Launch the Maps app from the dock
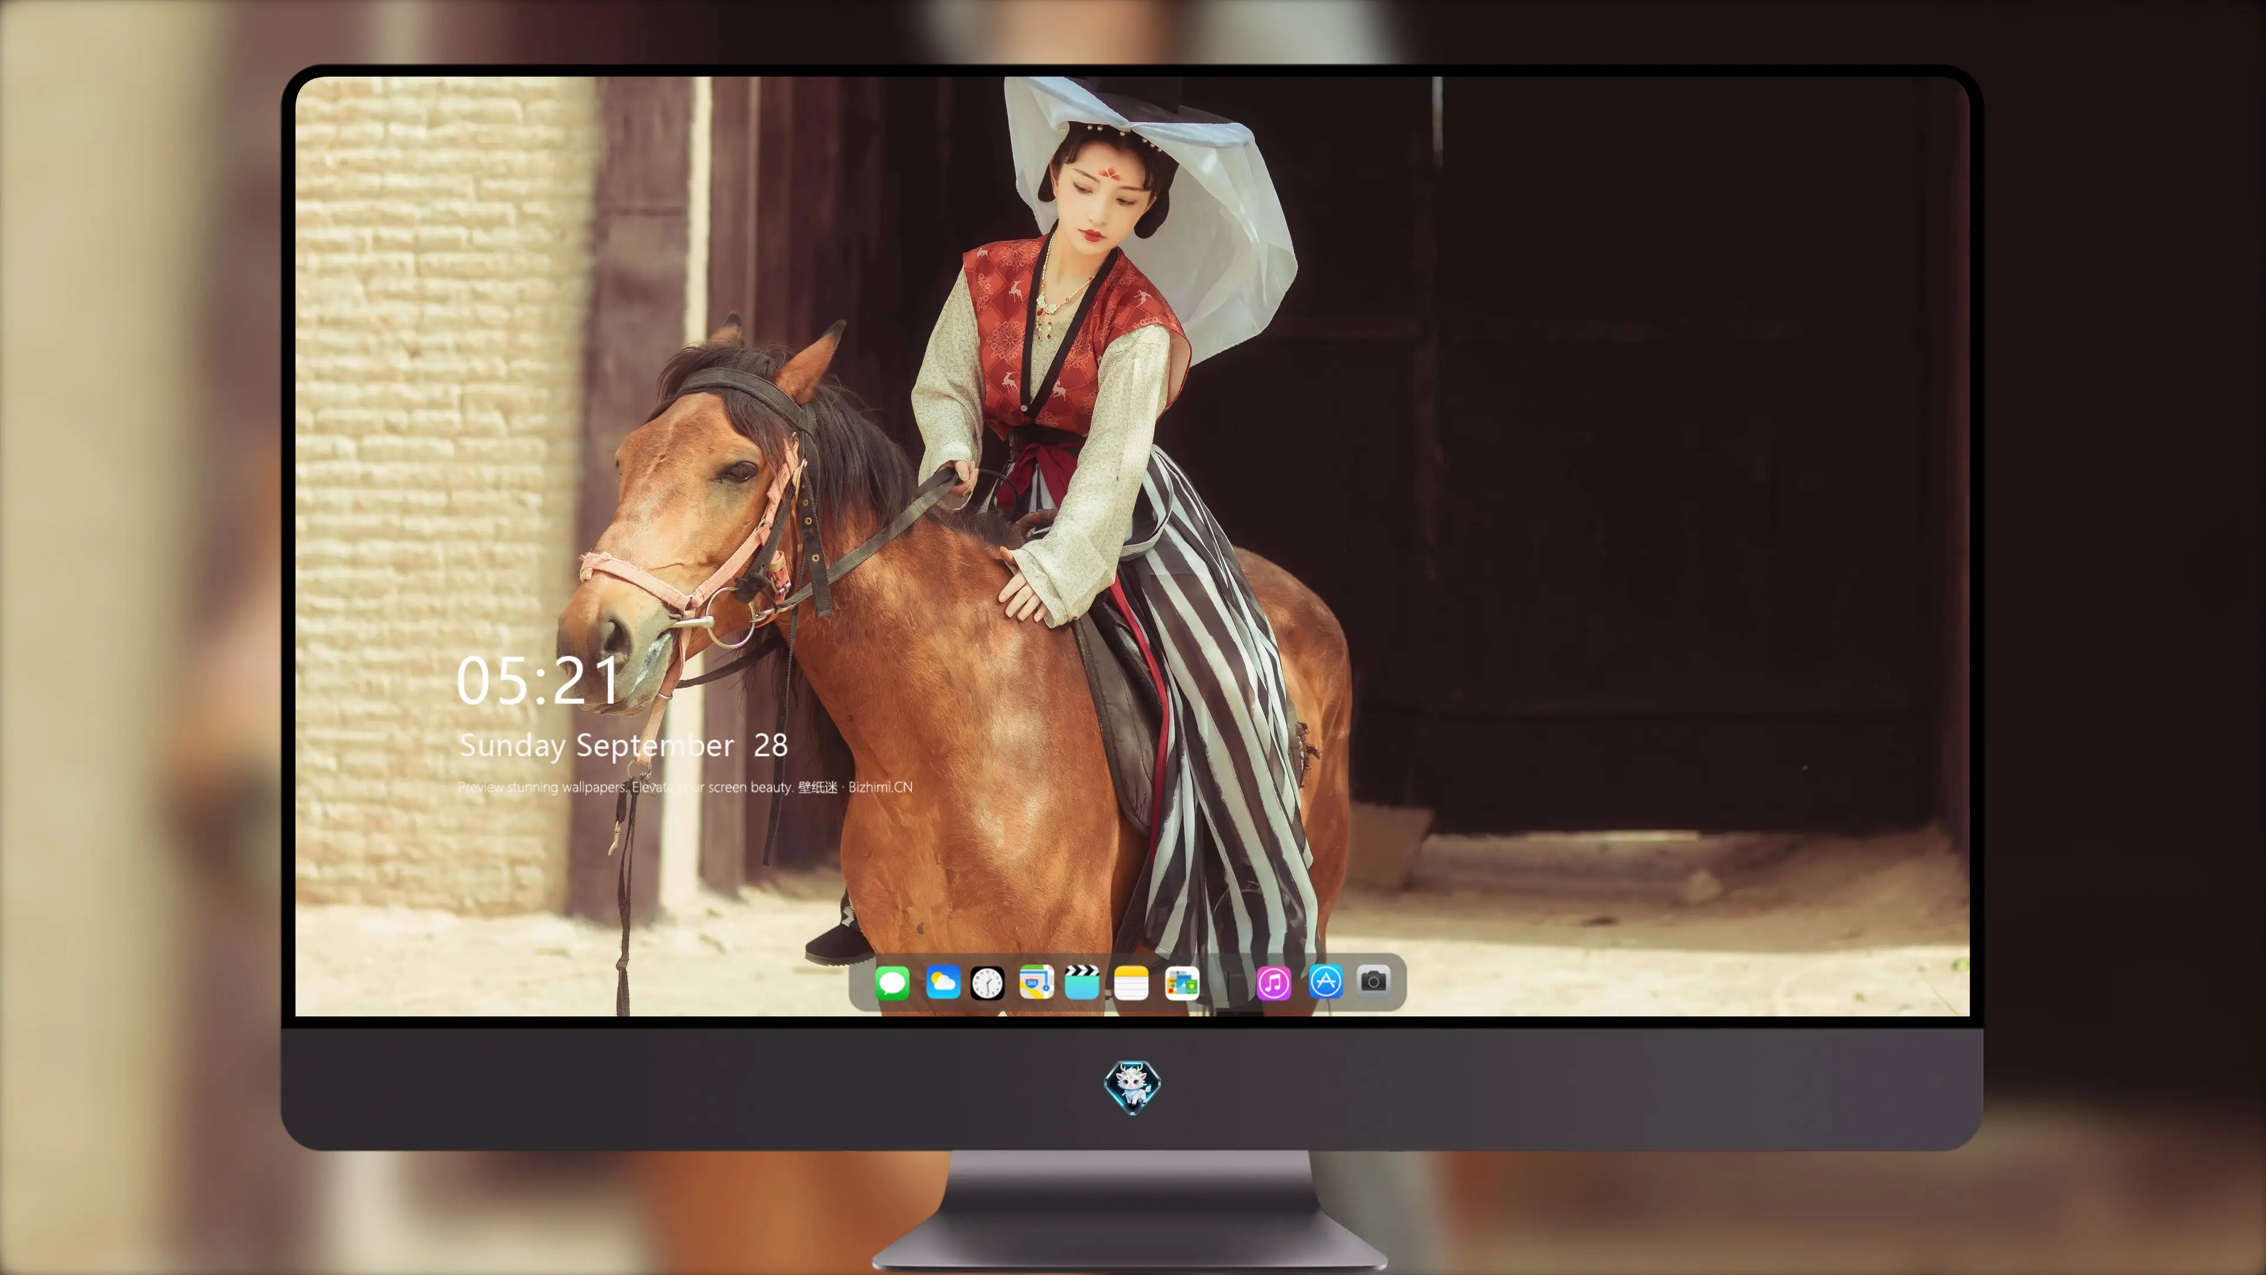2266x1275 pixels. pyautogui.click(x=1036, y=982)
